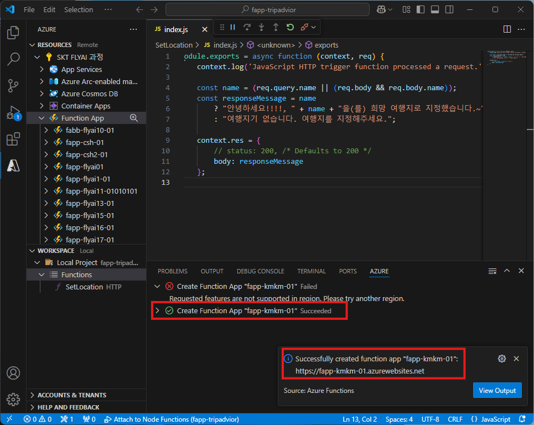Select fapp-flyai11-01010101 function app
The image size is (534, 425).
click(86, 191)
